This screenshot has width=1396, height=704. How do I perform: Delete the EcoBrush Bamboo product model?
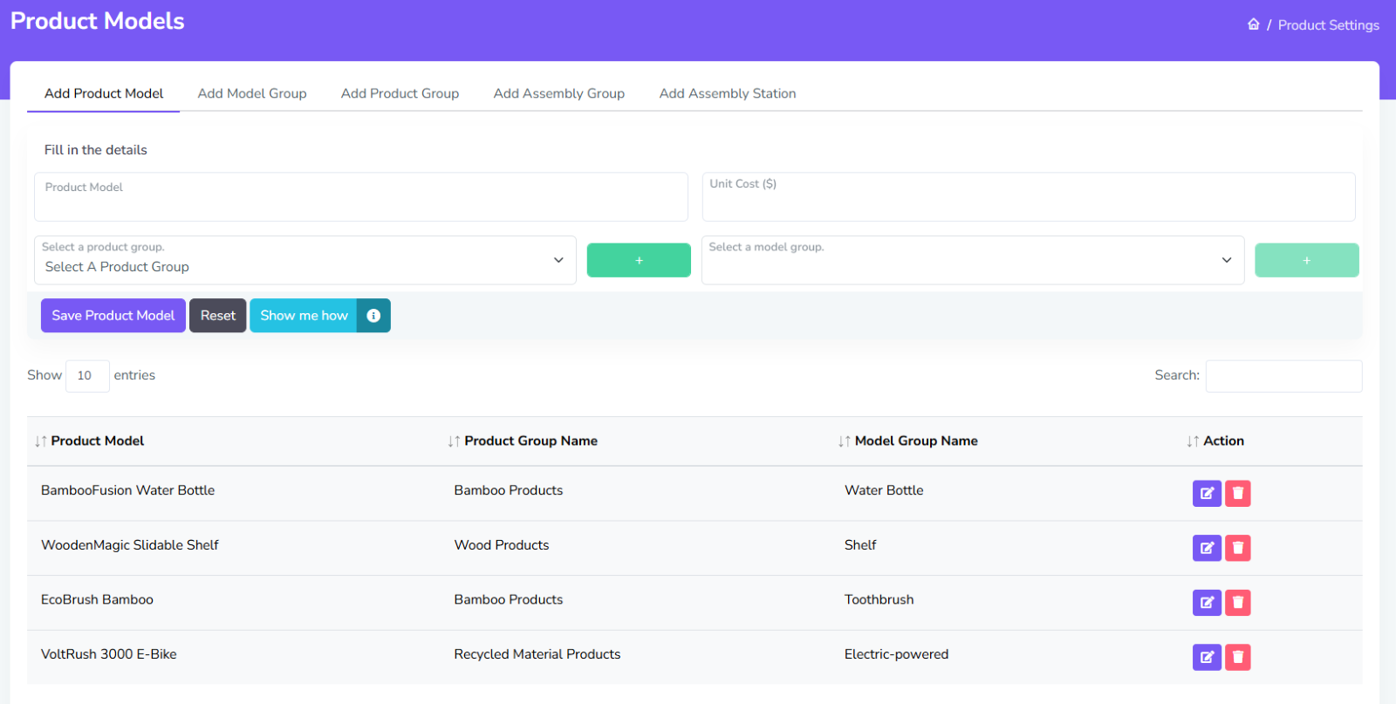click(x=1237, y=603)
